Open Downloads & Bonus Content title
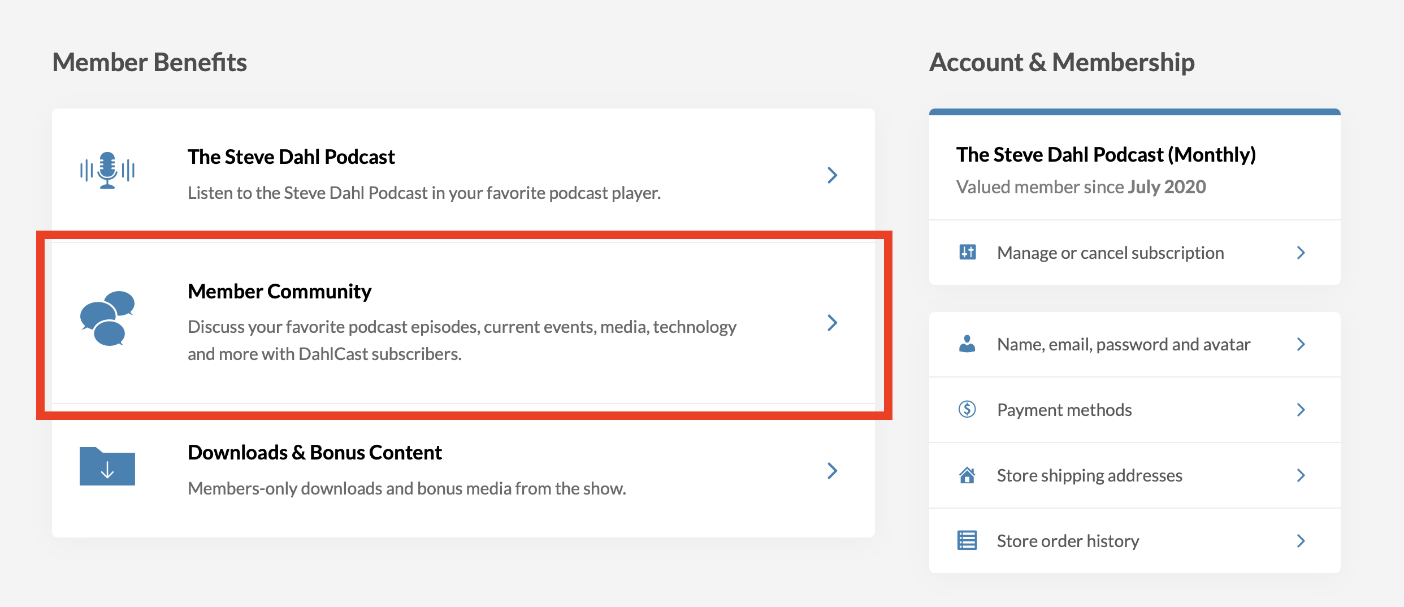 coord(315,452)
